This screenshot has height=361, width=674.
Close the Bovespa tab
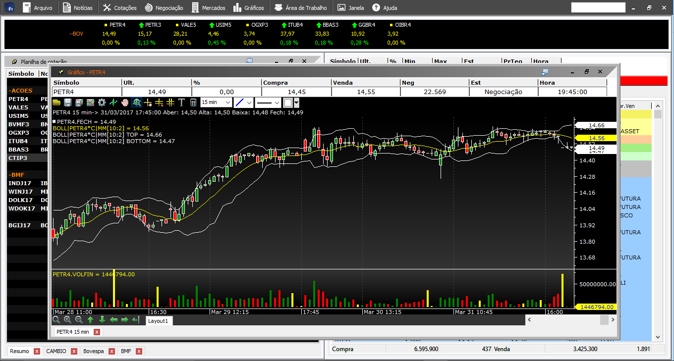point(112,351)
